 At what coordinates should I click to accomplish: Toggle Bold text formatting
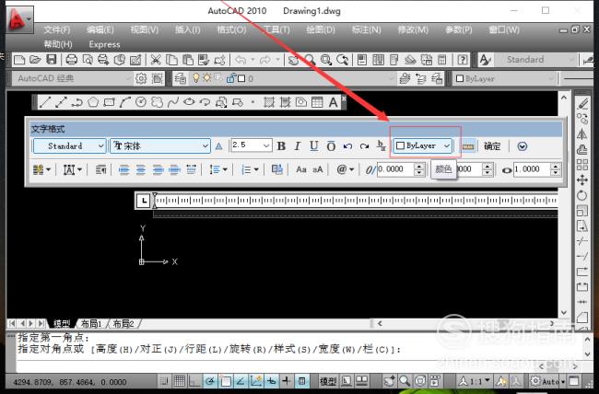(x=281, y=146)
